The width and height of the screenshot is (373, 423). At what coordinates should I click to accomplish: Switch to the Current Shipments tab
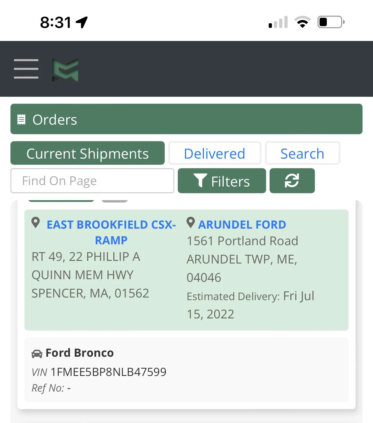coord(87,153)
